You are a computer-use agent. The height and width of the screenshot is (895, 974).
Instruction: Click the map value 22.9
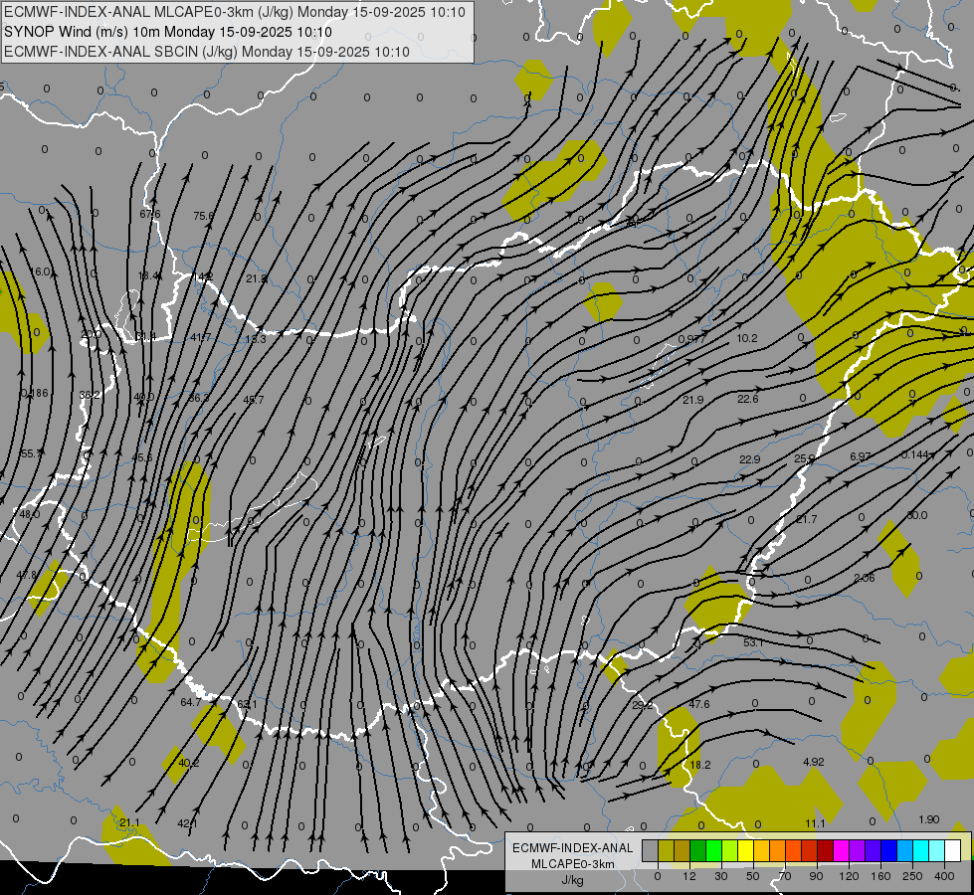pos(750,459)
